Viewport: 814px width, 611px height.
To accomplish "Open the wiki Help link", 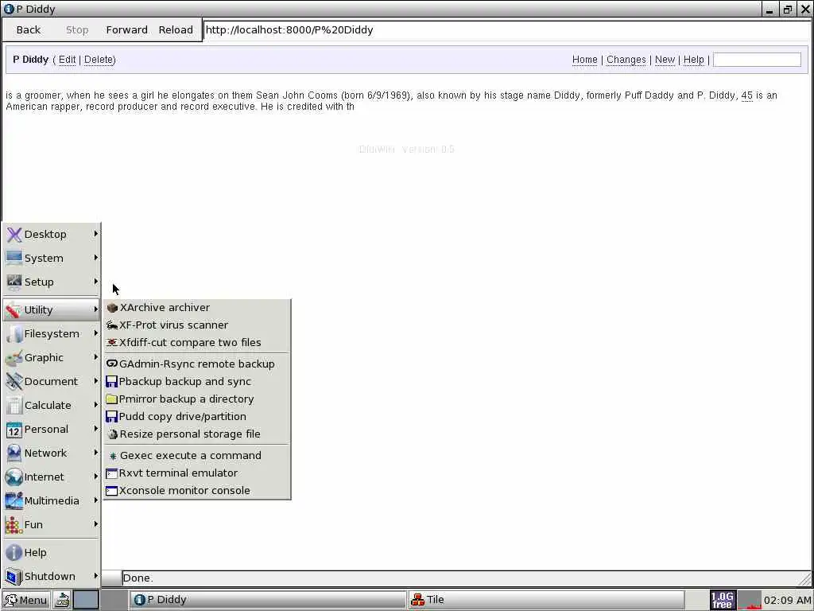I will pos(693,60).
